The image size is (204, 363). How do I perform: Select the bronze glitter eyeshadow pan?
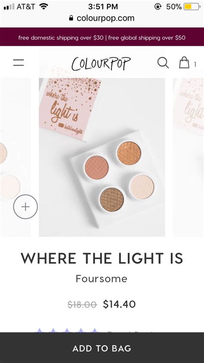pyautogui.click(x=112, y=199)
